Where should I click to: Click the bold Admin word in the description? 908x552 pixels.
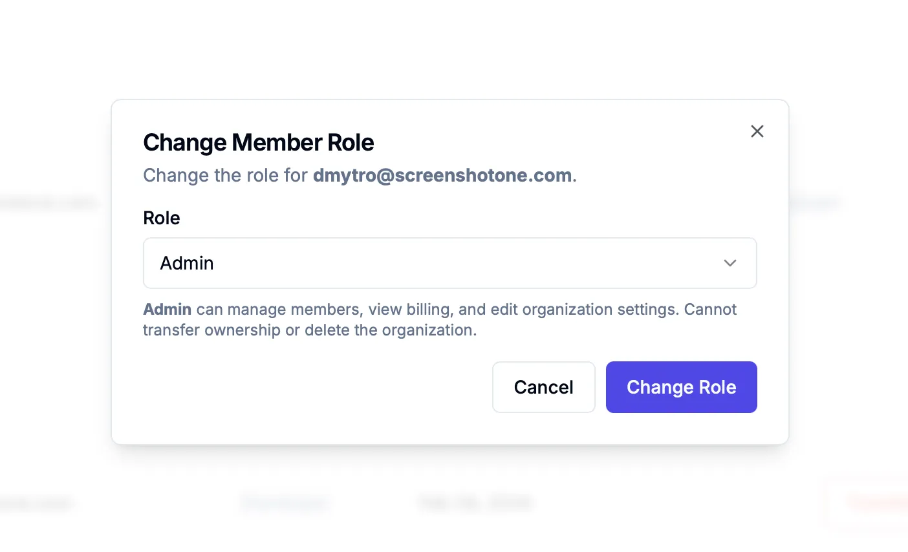click(x=167, y=309)
